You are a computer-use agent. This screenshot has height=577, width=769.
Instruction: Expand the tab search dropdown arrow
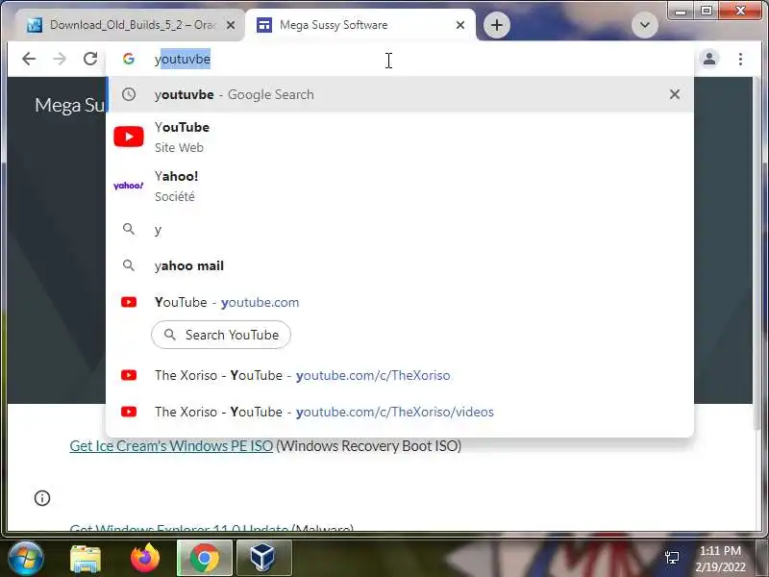click(644, 25)
